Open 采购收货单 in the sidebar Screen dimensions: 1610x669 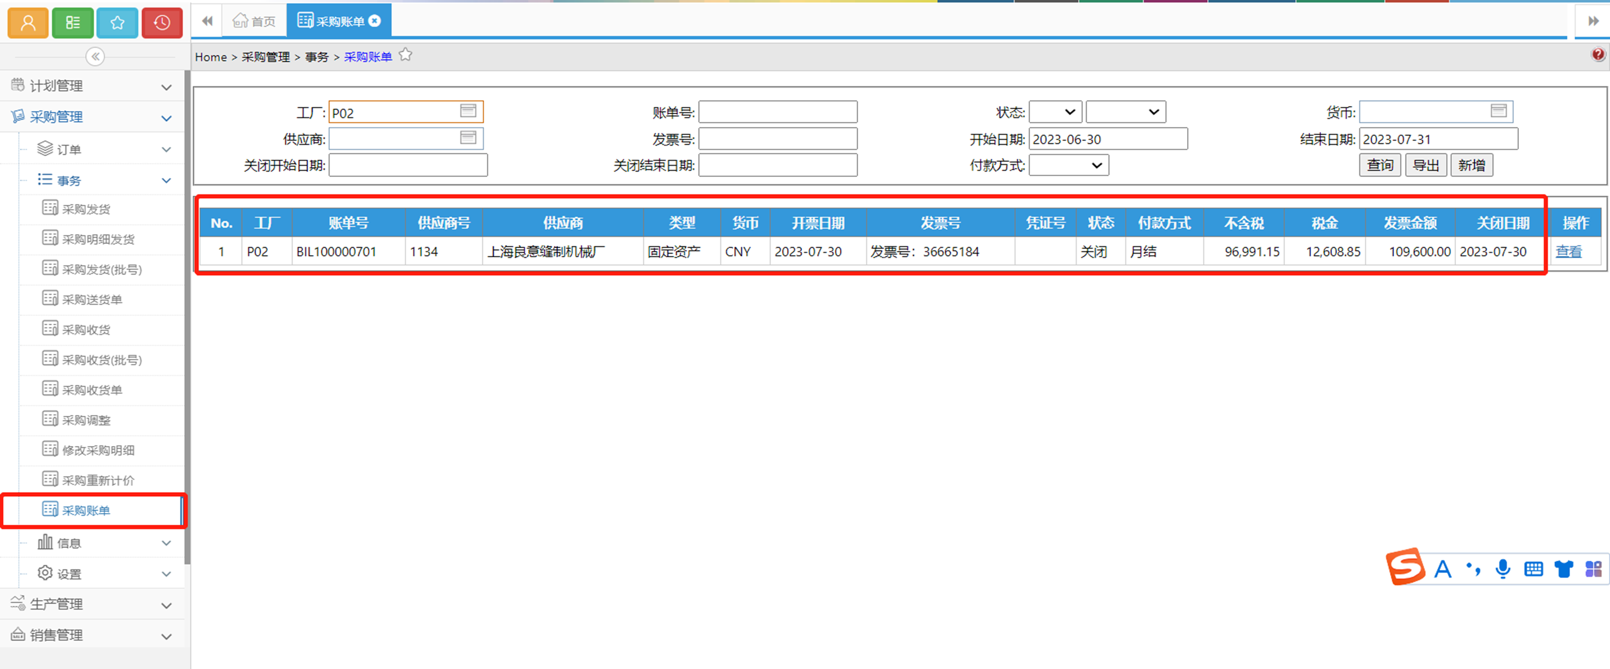click(x=92, y=390)
